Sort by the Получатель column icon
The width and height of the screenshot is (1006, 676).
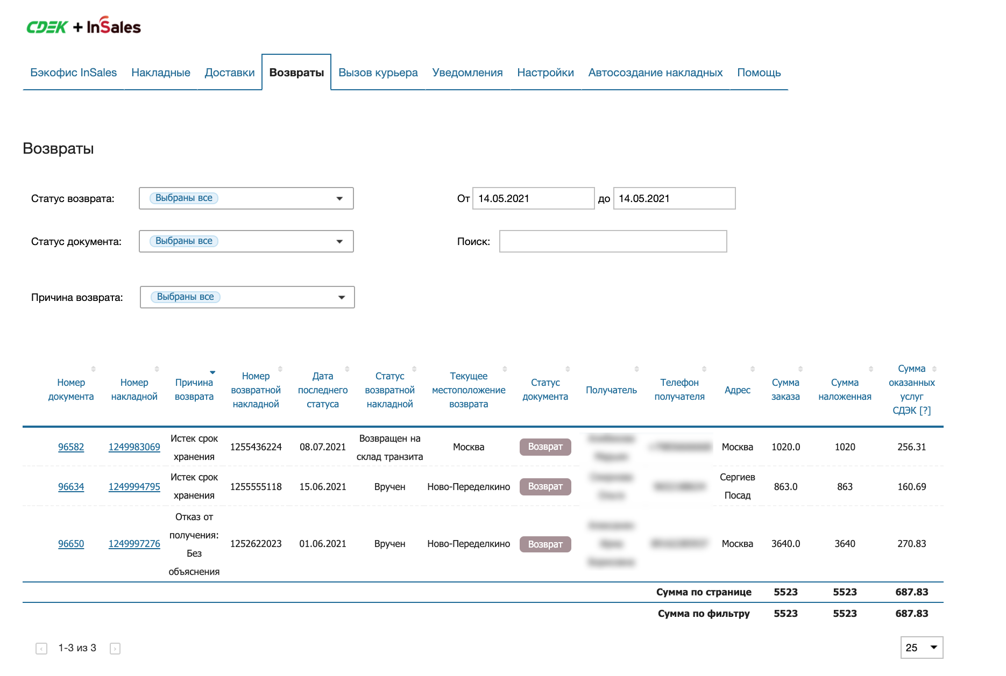(x=636, y=369)
